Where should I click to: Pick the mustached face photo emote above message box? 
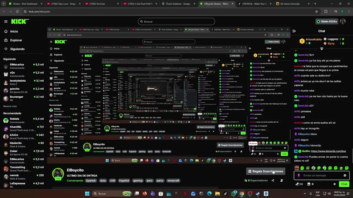(x=297, y=168)
